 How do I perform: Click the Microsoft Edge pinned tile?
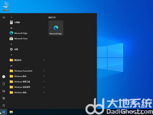(56, 28)
